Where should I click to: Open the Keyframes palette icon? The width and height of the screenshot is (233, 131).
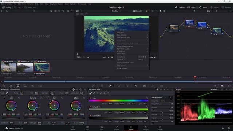coord(215,86)
